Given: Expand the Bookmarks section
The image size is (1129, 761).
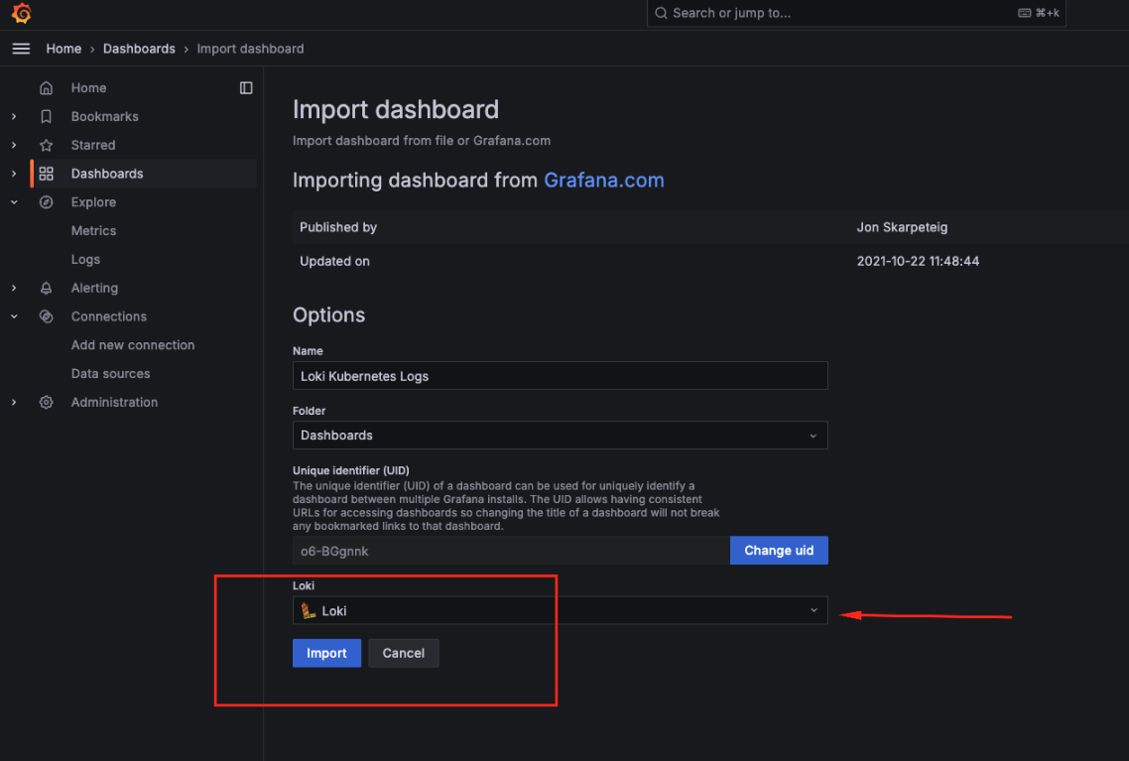Looking at the screenshot, I should [14, 117].
